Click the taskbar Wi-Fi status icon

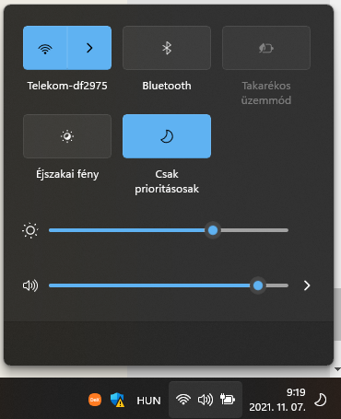[183, 400]
